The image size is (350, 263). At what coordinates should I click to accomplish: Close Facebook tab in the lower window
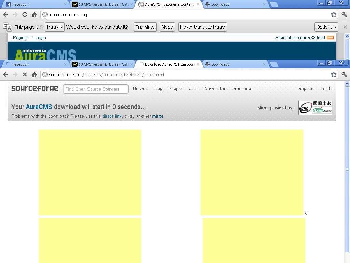pyautogui.click(x=65, y=64)
